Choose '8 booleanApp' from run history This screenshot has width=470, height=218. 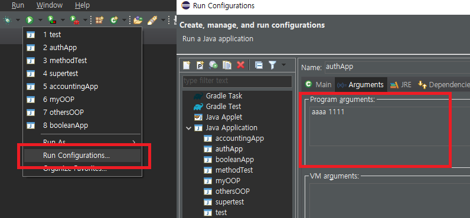[x=82, y=125]
